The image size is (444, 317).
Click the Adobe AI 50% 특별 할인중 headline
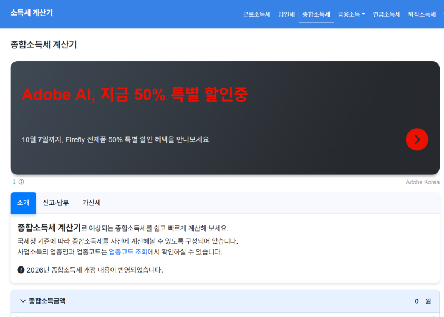pos(135,94)
